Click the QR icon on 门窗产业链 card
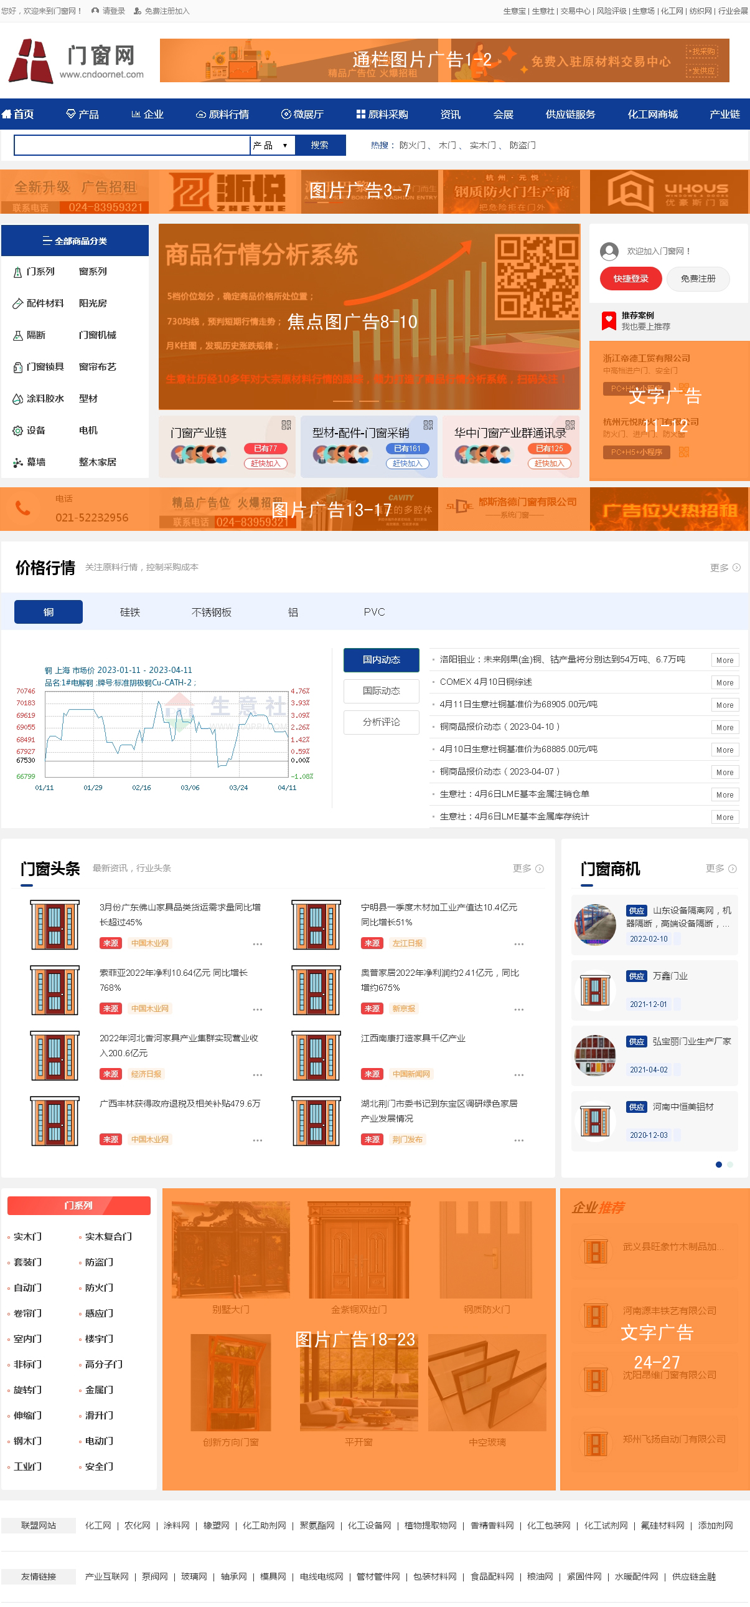Viewport: 750px width, 1607px height. [286, 425]
